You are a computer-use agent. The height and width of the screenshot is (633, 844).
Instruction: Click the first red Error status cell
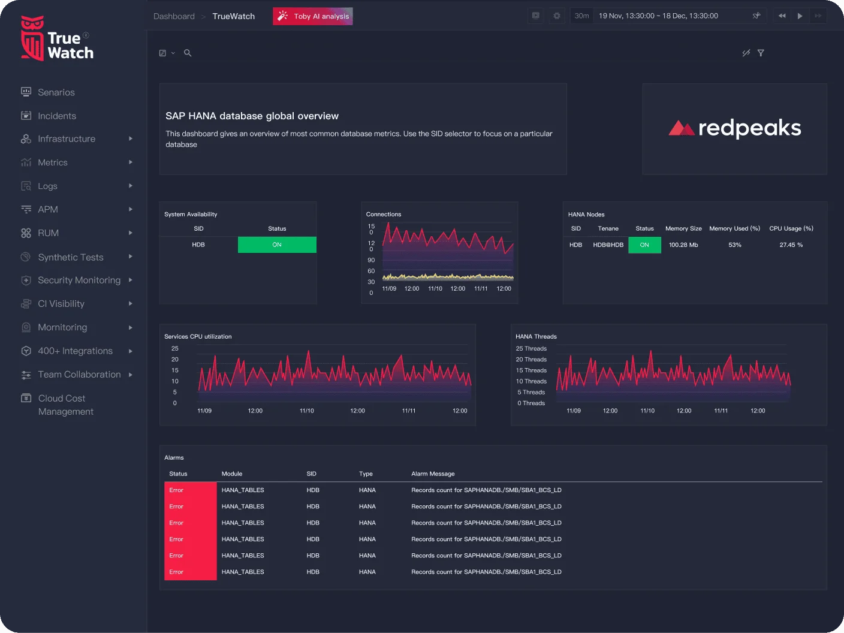(x=190, y=490)
